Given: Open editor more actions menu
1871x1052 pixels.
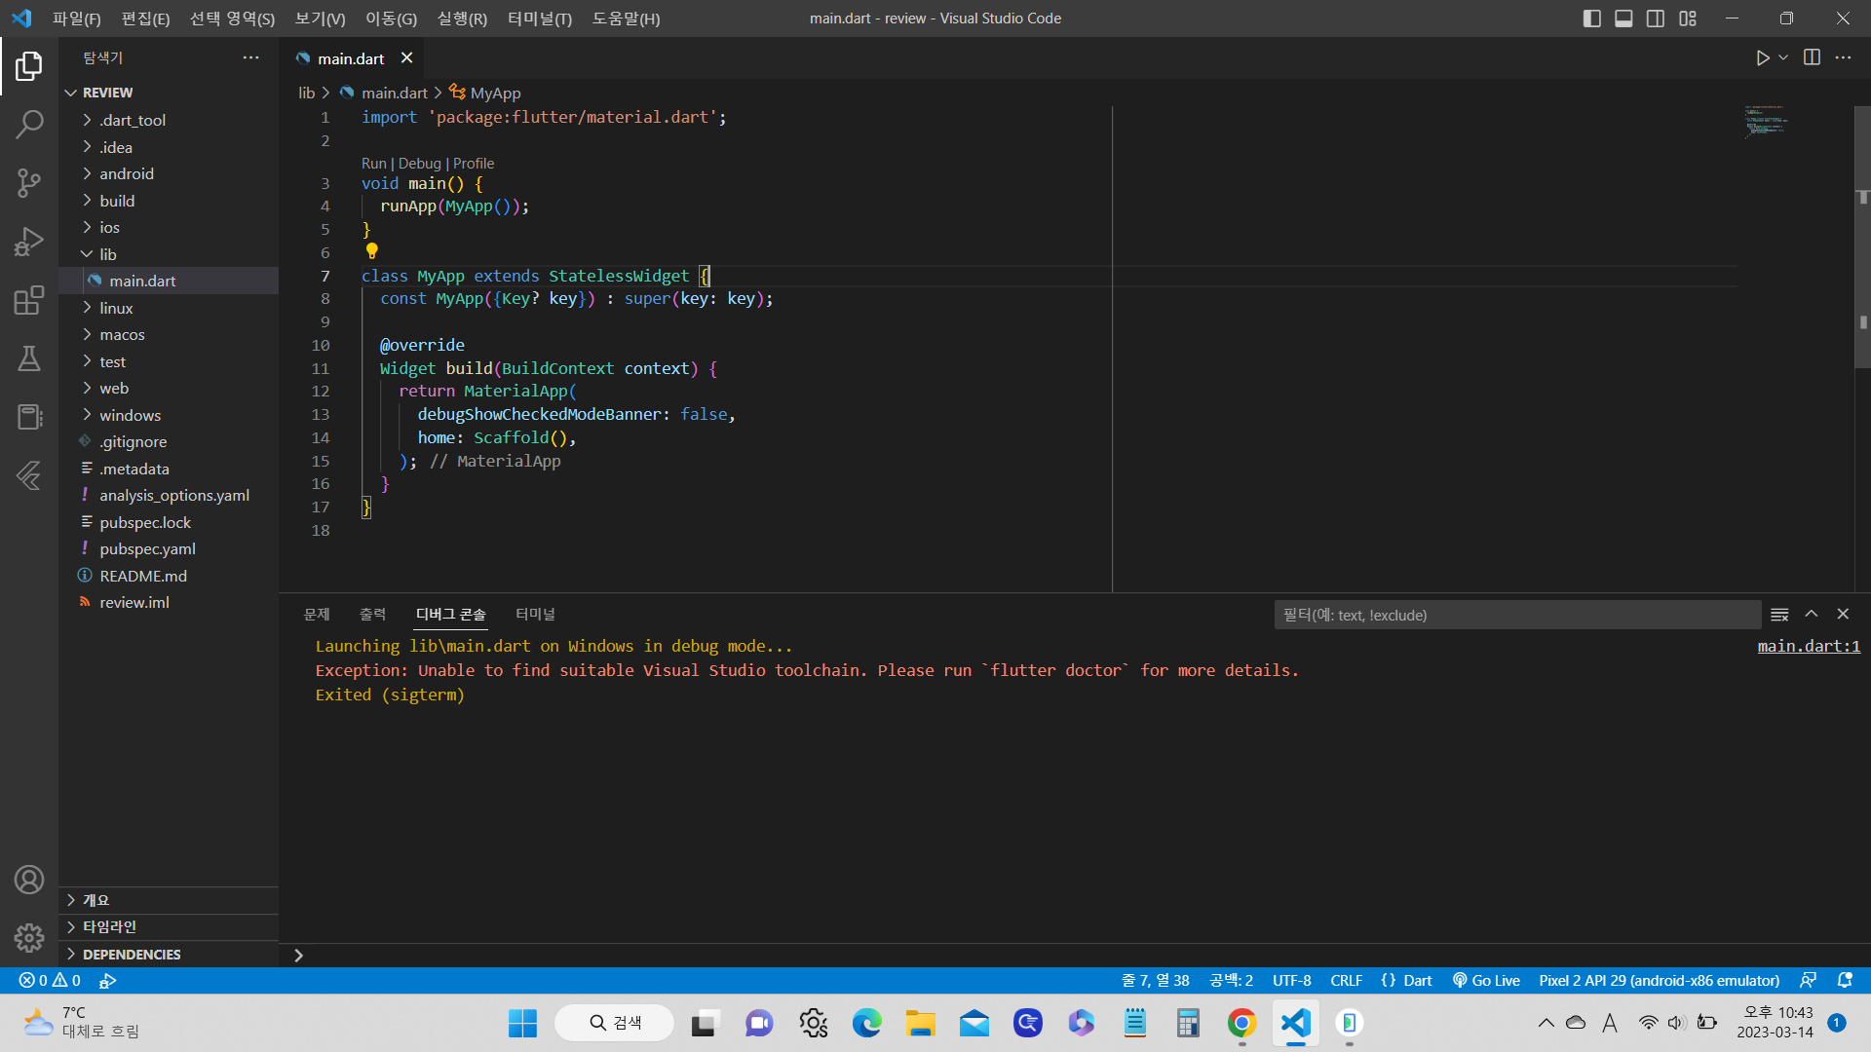Looking at the screenshot, I should click(x=1843, y=57).
